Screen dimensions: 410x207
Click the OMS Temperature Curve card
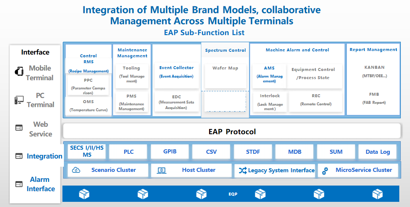(88, 106)
